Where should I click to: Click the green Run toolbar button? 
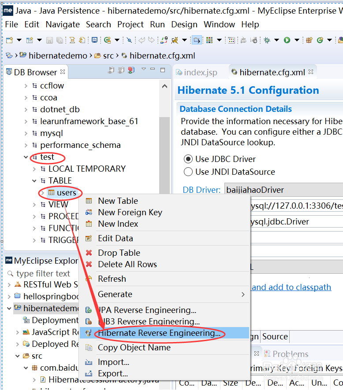pos(287,40)
